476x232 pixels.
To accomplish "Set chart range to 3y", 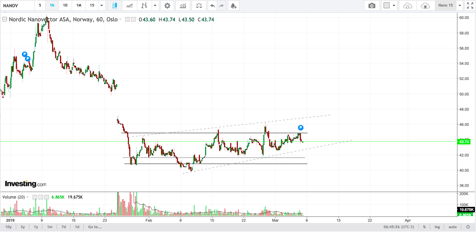I will (x=23, y=227).
